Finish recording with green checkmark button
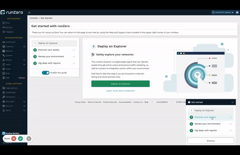The height and width of the screenshot is (155, 240). pyautogui.click(x=20, y=139)
